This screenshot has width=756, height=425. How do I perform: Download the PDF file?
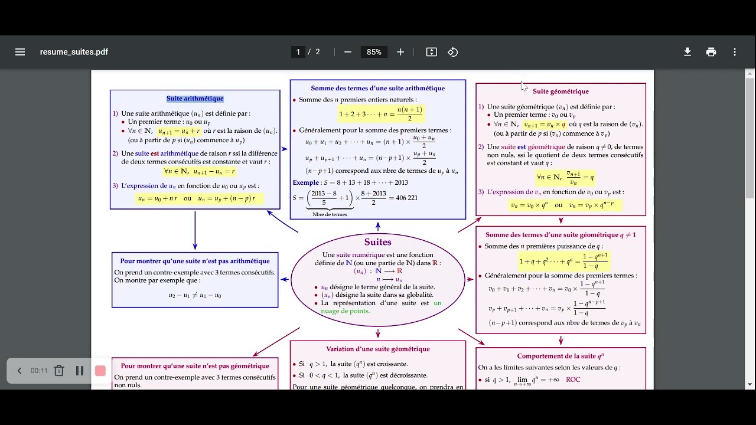(x=687, y=52)
